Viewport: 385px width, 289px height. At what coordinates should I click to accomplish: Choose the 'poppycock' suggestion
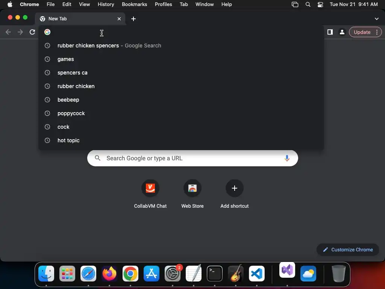tap(181, 113)
